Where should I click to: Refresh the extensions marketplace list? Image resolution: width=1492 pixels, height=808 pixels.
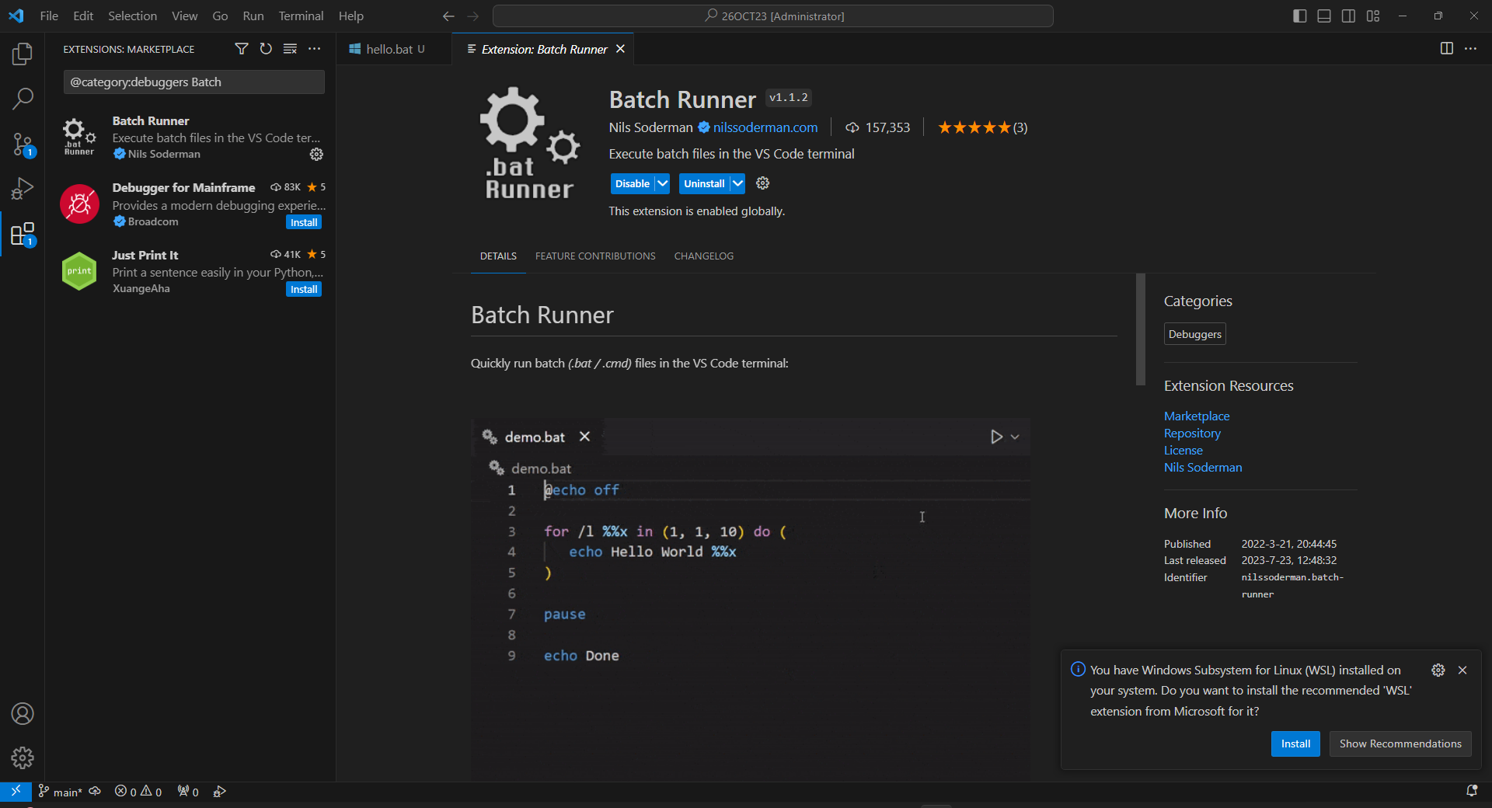tap(266, 49)
